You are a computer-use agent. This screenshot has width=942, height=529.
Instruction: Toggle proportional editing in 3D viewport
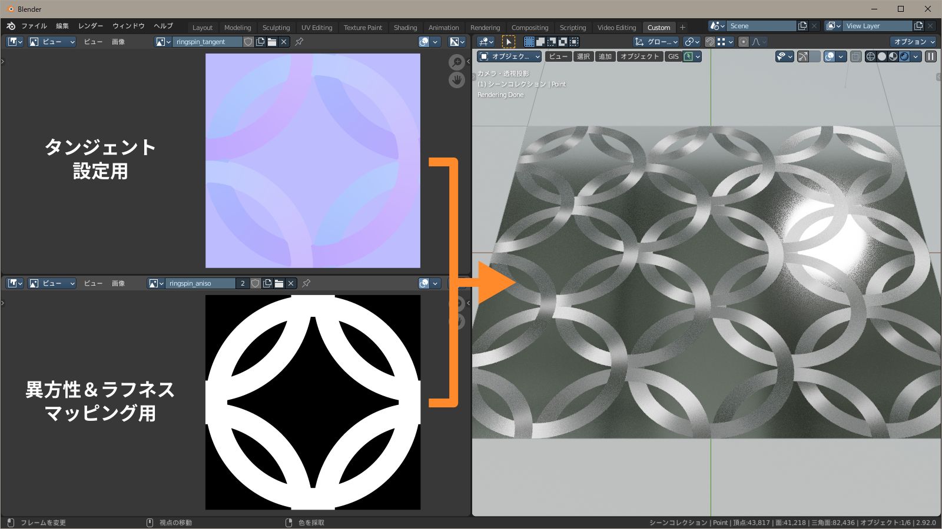click(x=744, y=42)
